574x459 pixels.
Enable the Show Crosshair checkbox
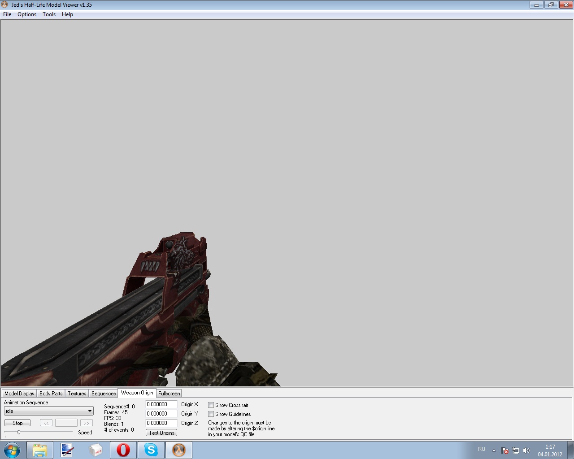tap(211, 405)
